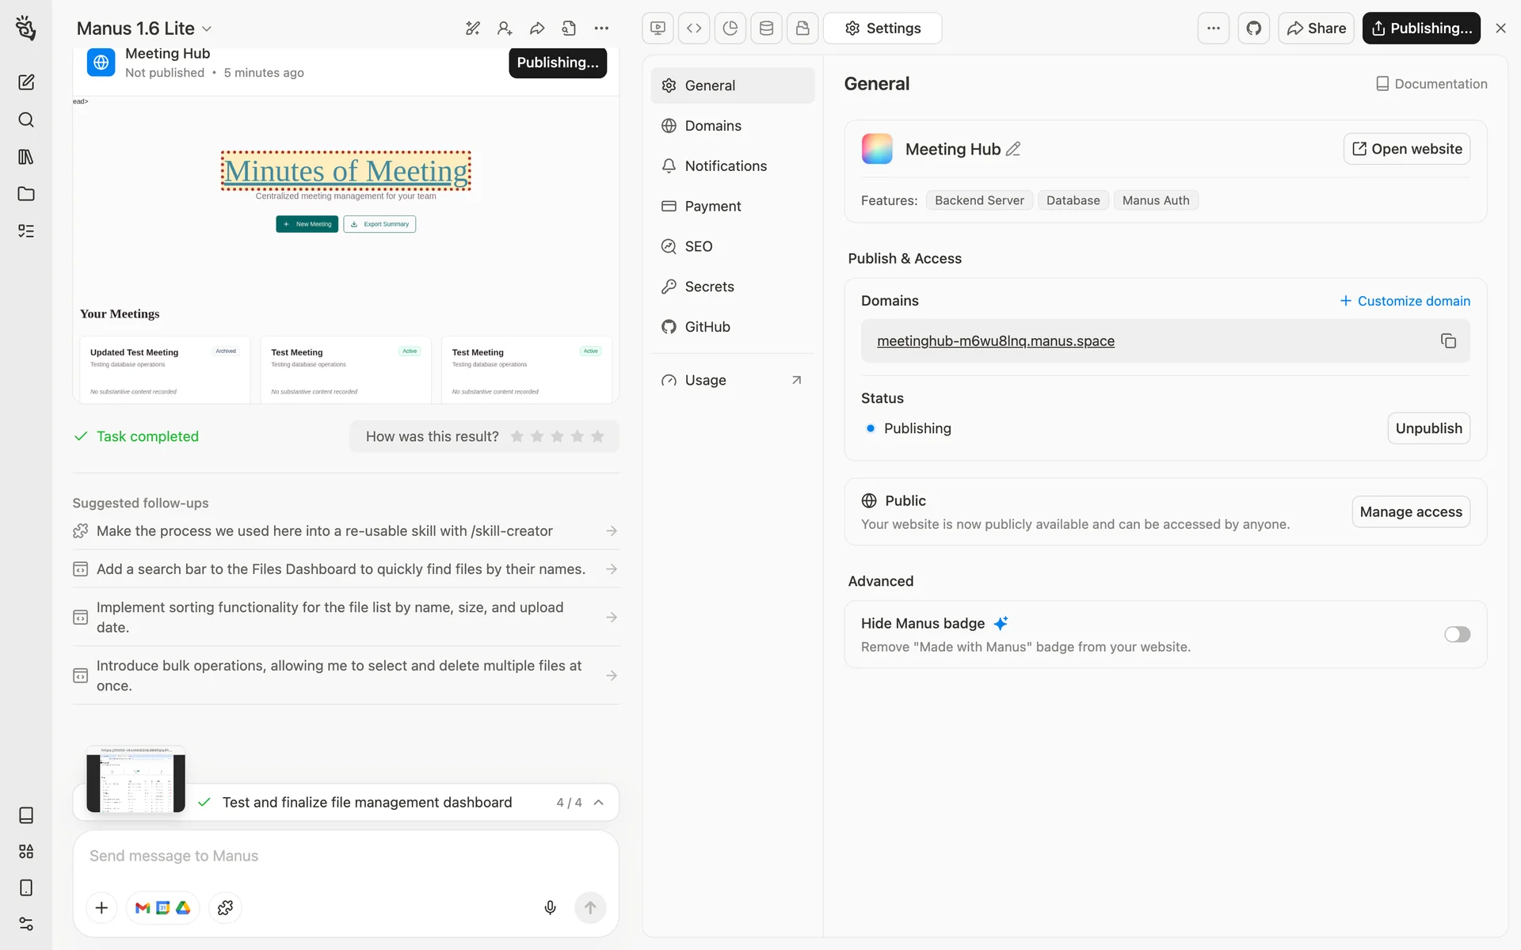Rate the result with the fifth star
This screenshot has width=1521, height=950.
pos(597,436)
